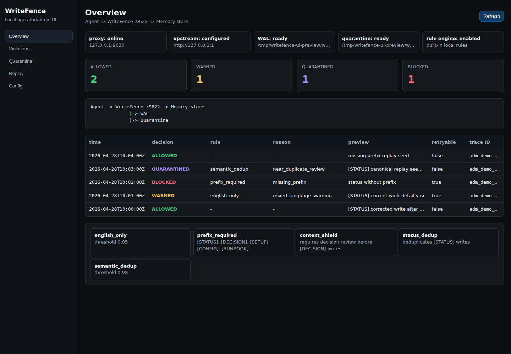Select the Overview nav item
Screen dimensions: 511x354
pos(18,36)
